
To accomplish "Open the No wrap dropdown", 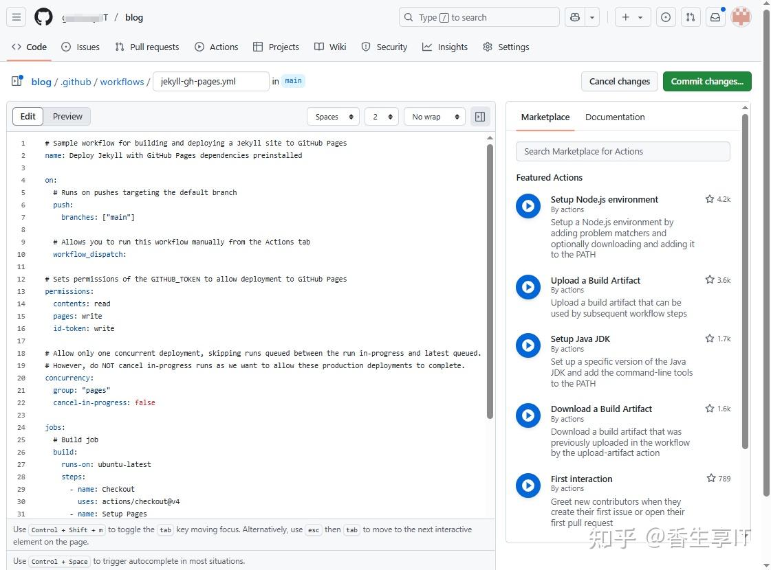I will (434, 116).
